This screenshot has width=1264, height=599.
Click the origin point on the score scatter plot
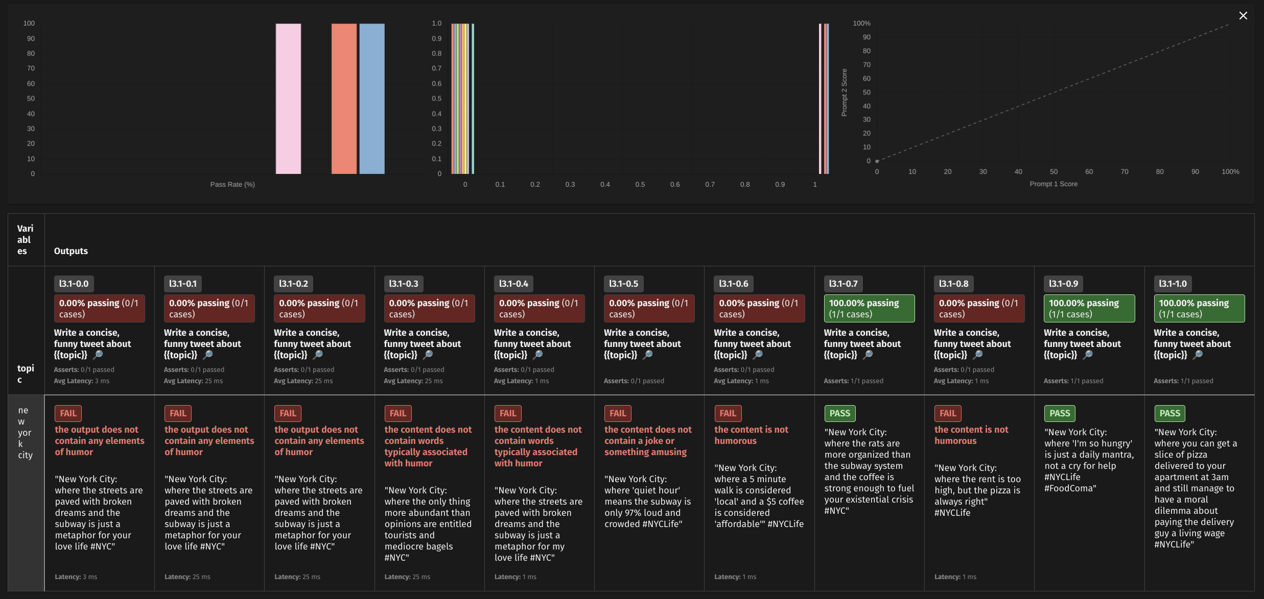877,161
